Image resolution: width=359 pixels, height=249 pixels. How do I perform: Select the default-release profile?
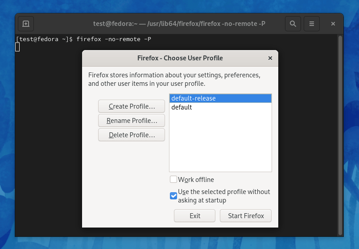point(220,98)
